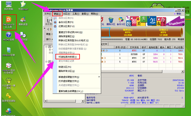Viewport: 191px width, 116px height.
Task: Select 删除所有分区(A) menu entry
Action: (x=77, y=71)
